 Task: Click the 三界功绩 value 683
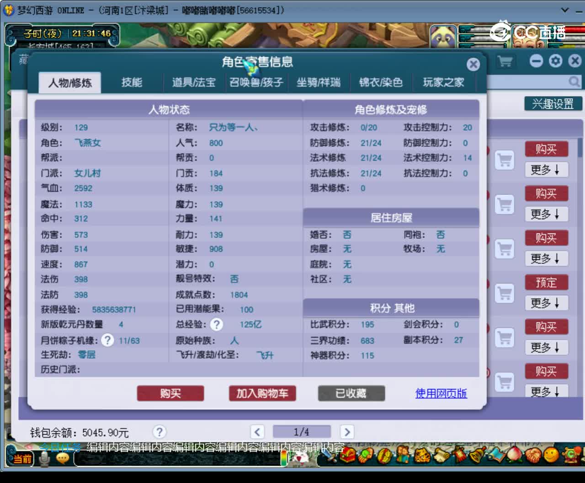(367, 341)
